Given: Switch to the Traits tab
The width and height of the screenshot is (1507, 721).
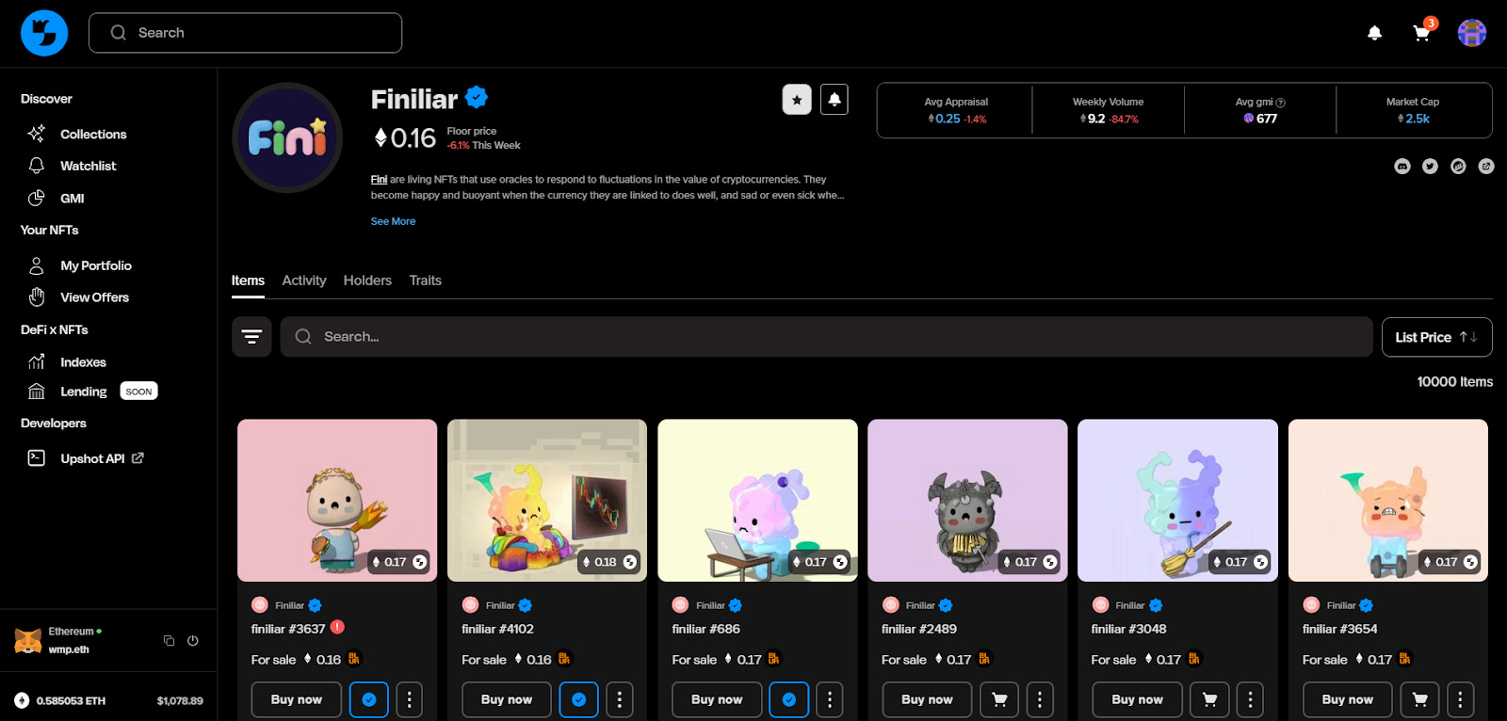Looking at the screenshot, I should point(426,280).
